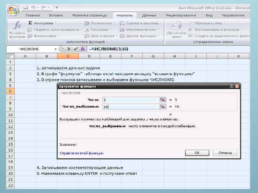Collapse dialog via Число_выбранных range selector icon
This screenshot has height=193, width=258.
click(163, 107)
